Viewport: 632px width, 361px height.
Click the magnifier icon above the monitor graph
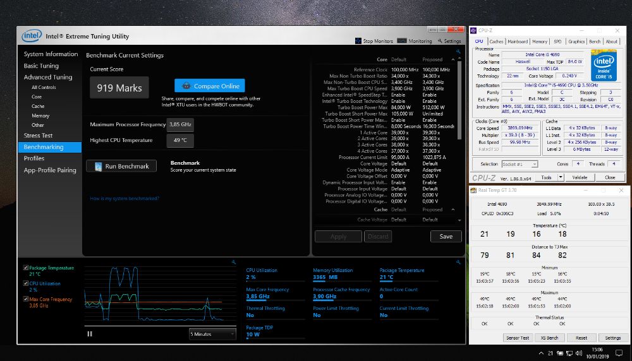(x=234, y=262)
